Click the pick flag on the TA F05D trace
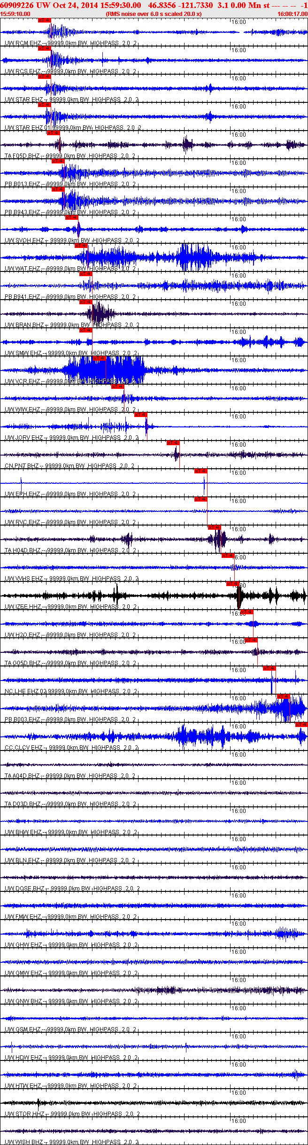 pyautogui.click(x=54, y=133)
